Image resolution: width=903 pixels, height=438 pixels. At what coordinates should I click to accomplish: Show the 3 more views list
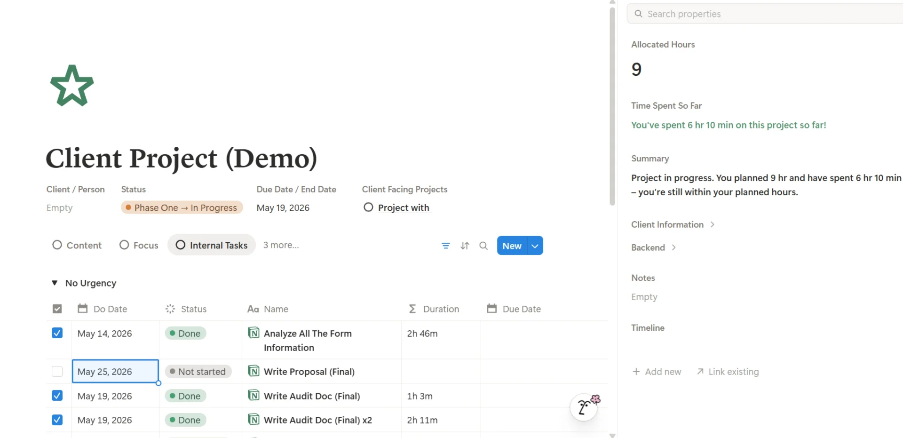click(281, 245)
